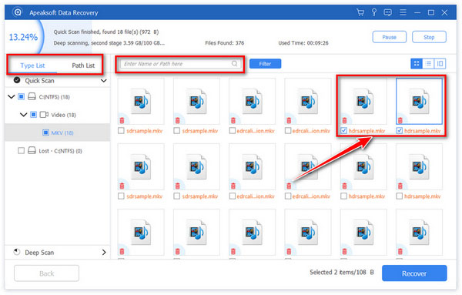
Task: Select thumbnail of highlighted hdrsample.mkv file
Action: coord(419,102)
